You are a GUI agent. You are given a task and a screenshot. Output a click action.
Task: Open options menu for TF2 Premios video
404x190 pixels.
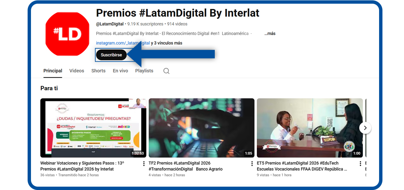coord(252,164)
